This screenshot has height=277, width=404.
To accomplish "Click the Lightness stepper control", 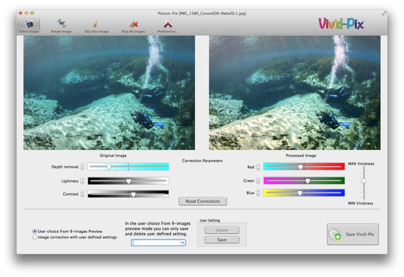I will (x=82, y=181).
